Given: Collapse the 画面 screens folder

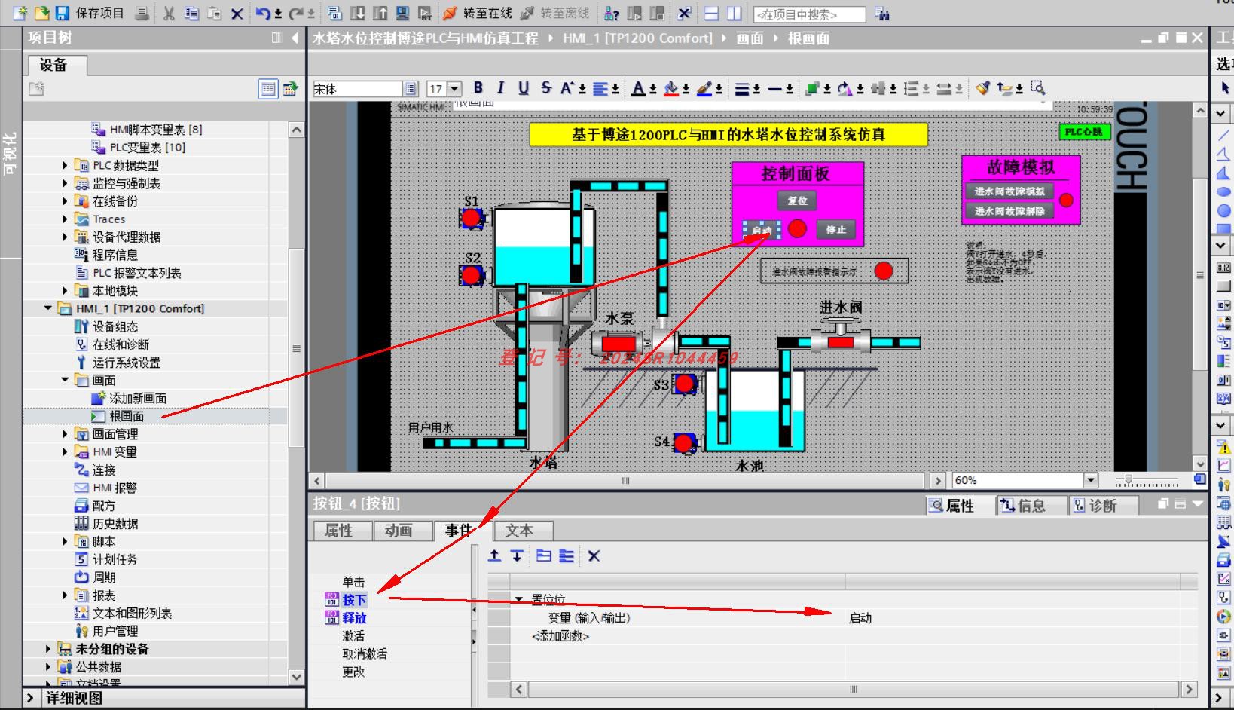Looking at the screenshot, I should pyautogui.click(x=65, y=380).
